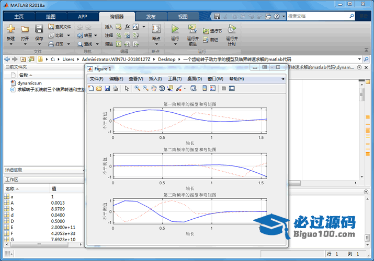Click Link Plot icon in Figure 1 toolbar
Screen dimensions: 374x261
pyautogui.click(x=194, y=89)
